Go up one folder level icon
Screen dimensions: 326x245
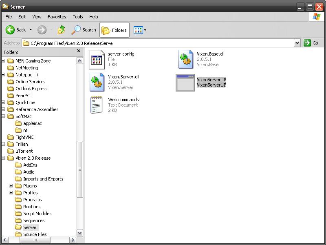click(62, 30)
